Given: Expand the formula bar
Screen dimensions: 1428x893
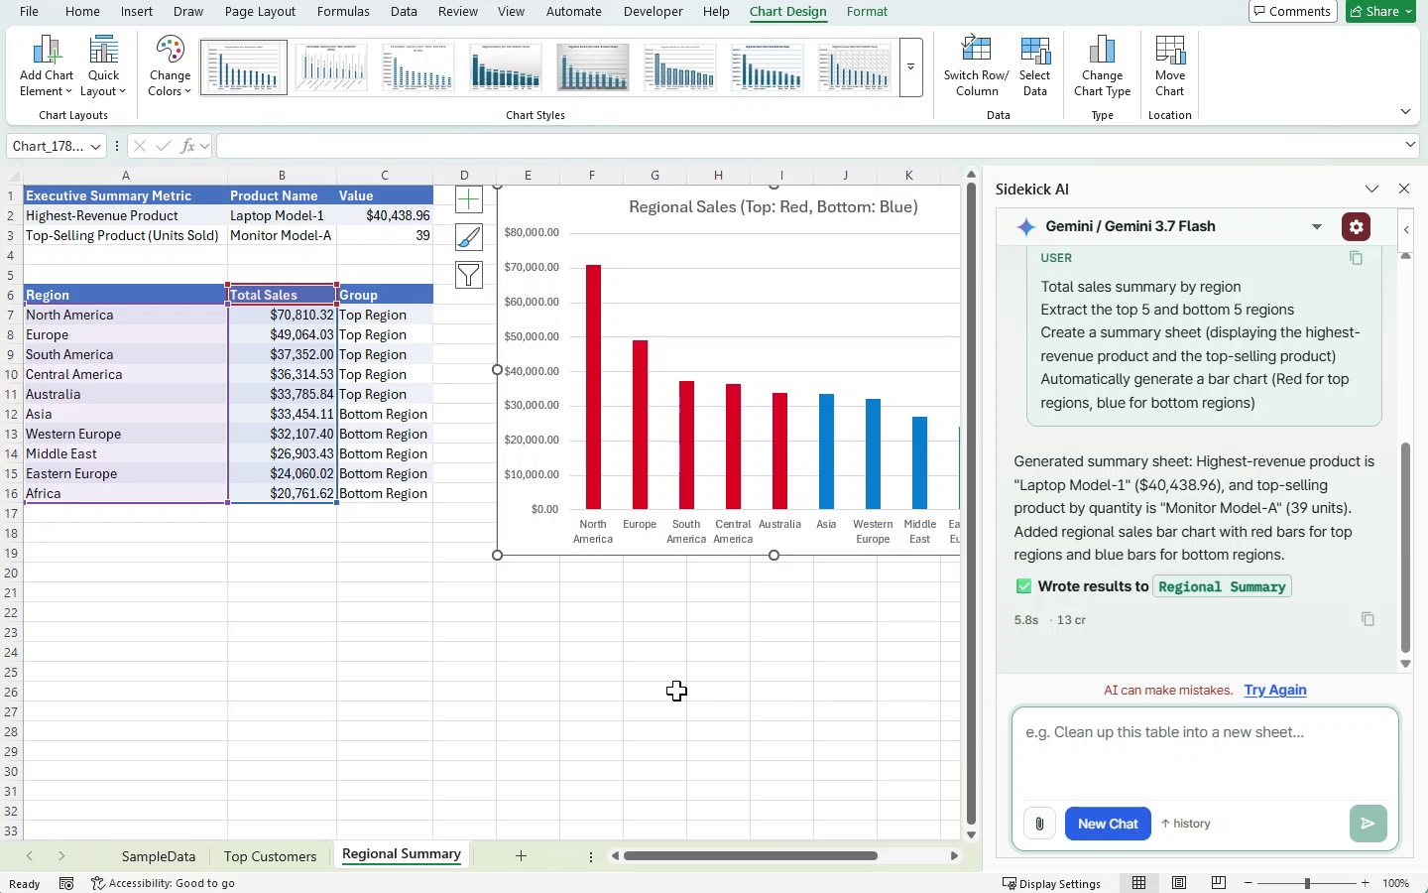Looking at the screenshot, I should tap(1410, 145).
